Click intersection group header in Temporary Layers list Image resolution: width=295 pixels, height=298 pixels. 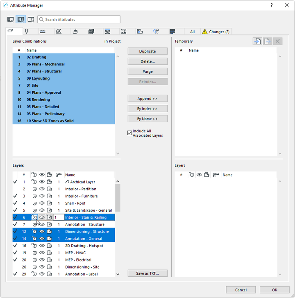[x=216, y=174]
